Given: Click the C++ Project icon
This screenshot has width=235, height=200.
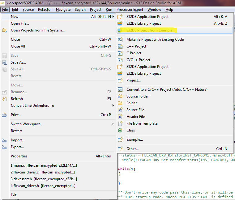Looking at the screenshot, I should (120, 46).
